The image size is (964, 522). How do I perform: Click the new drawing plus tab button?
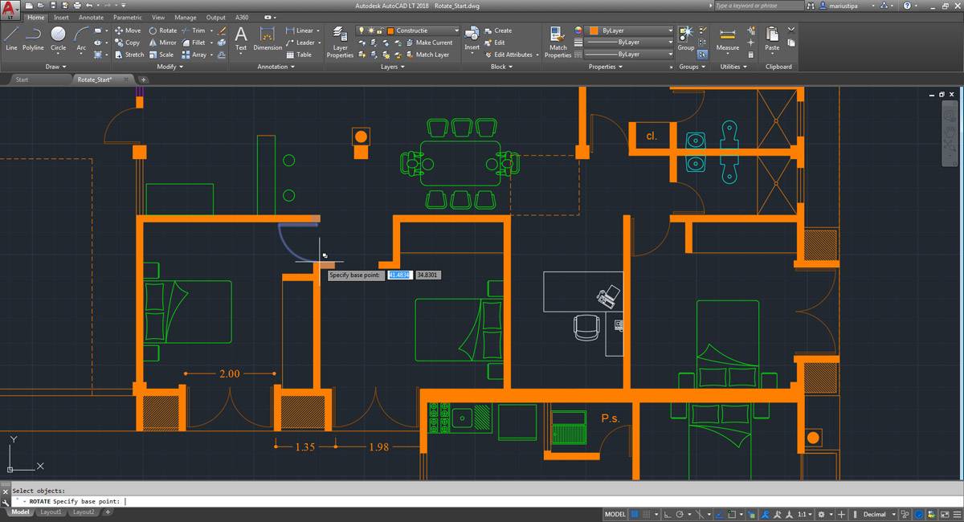(144, 80)
